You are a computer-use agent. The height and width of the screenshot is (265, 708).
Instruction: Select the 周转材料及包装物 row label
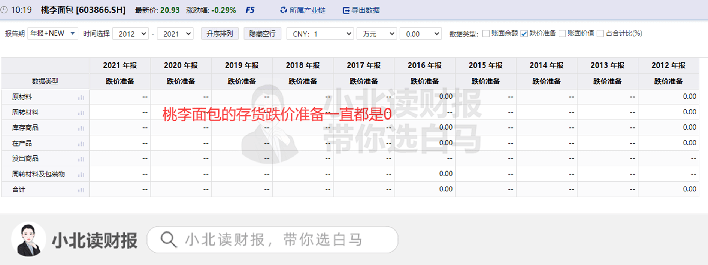(39, 174)
